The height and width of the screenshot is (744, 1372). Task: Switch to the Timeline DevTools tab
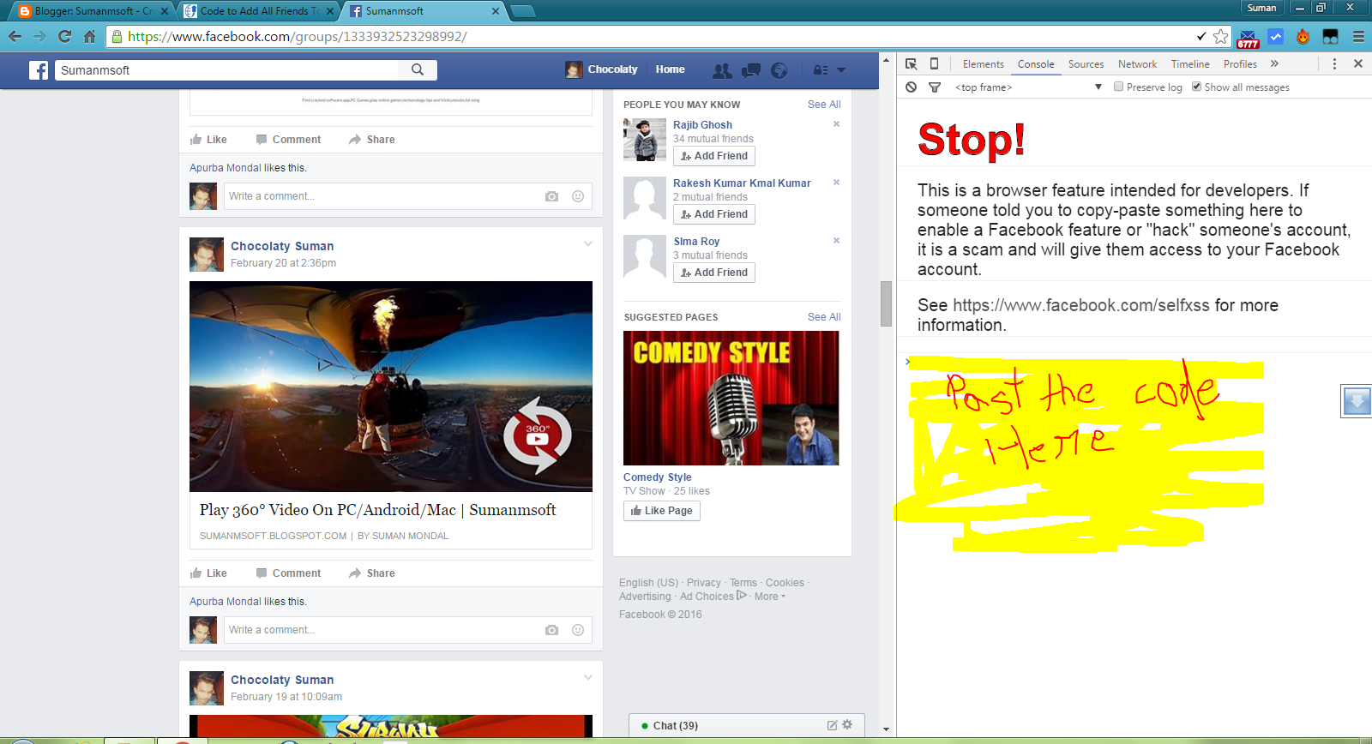[1190, 64]
